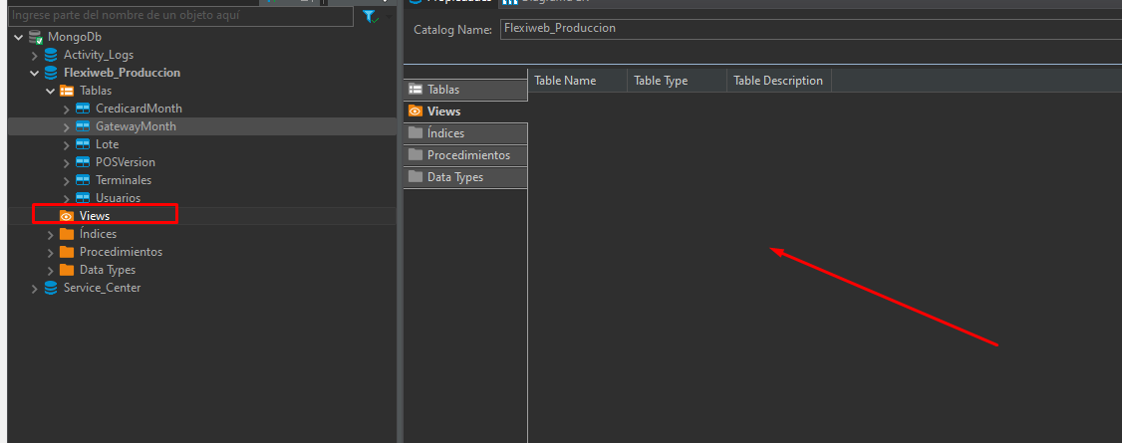Switch to Tablas tab in right panel
Viewport: 1122px width, 443px height.
tap(465, 90)
